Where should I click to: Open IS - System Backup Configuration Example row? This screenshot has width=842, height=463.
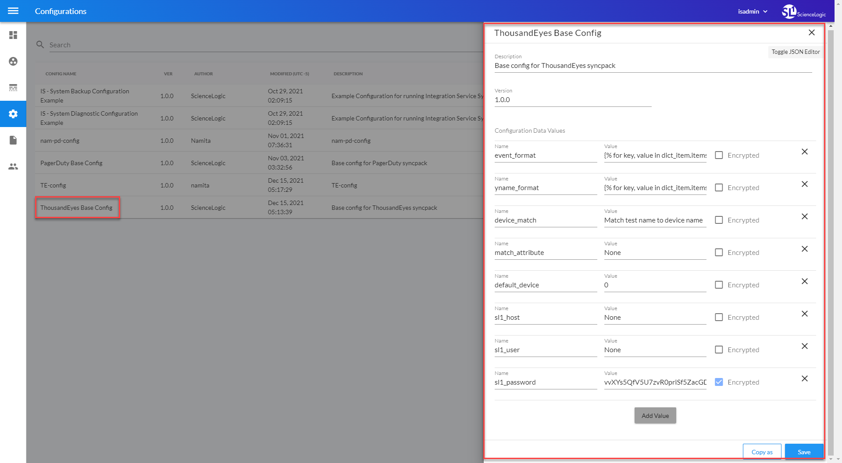coord(259,95)
